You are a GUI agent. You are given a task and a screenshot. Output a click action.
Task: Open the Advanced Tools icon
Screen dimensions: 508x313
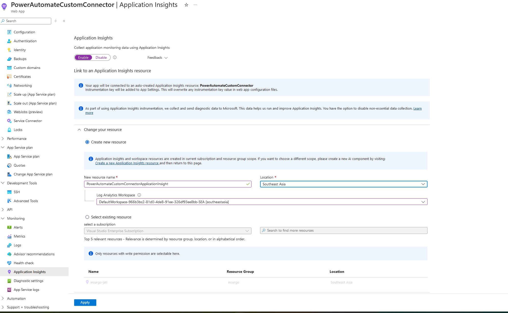pos(9,201)
